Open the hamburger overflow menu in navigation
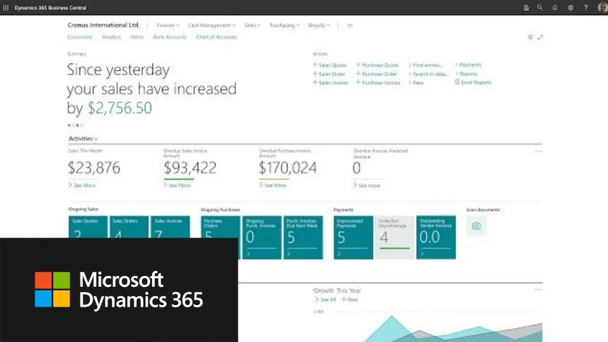608x342 pixels. 350,25
